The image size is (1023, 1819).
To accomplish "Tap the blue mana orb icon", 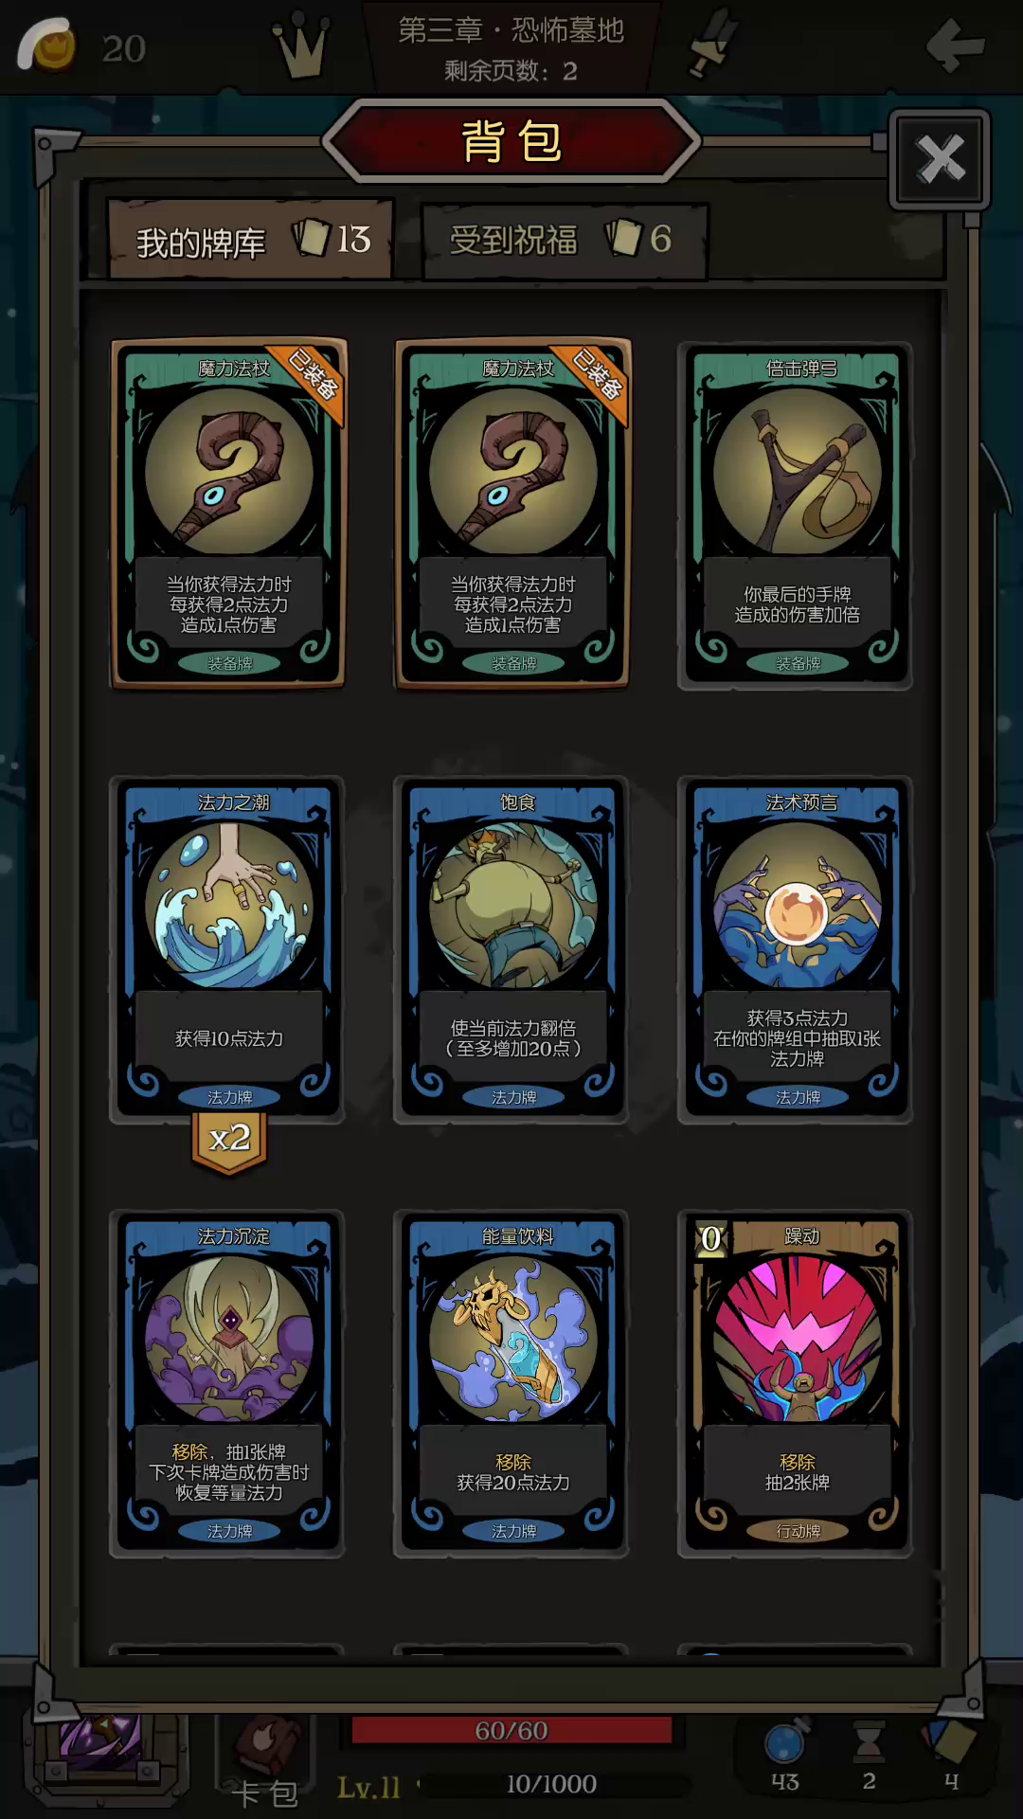I will point(785,1743).
